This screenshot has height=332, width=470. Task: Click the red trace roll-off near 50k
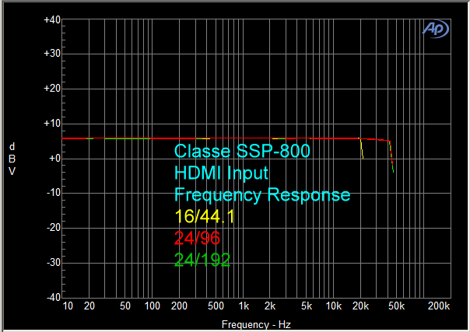pyautogui.click(x=391, y=154)
